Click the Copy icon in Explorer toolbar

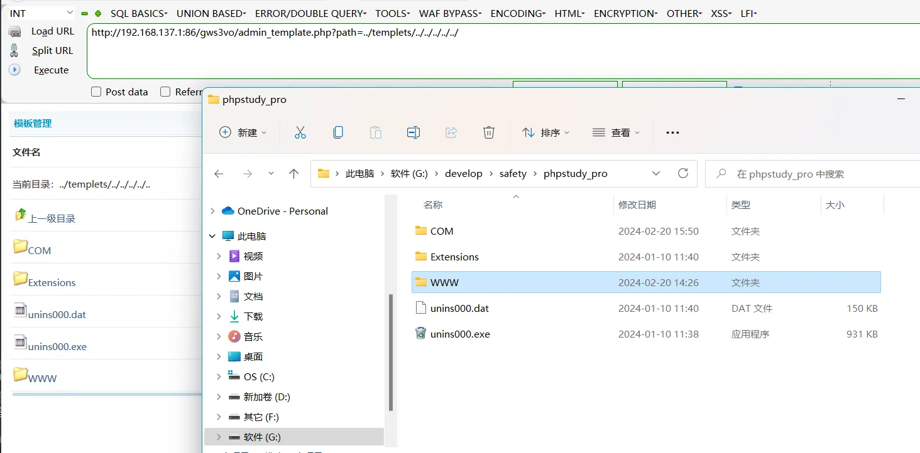pos(338,132)
